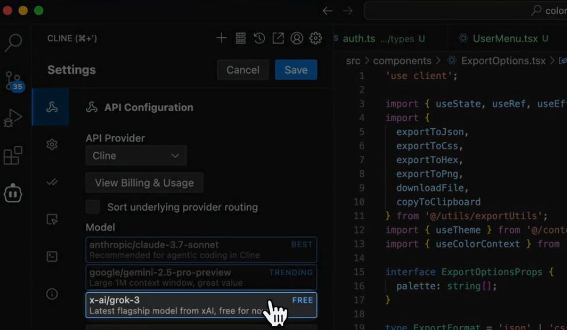Open the About info settings icon
Viewport: 567px width, 330px height.
click(x=52, y=294)
